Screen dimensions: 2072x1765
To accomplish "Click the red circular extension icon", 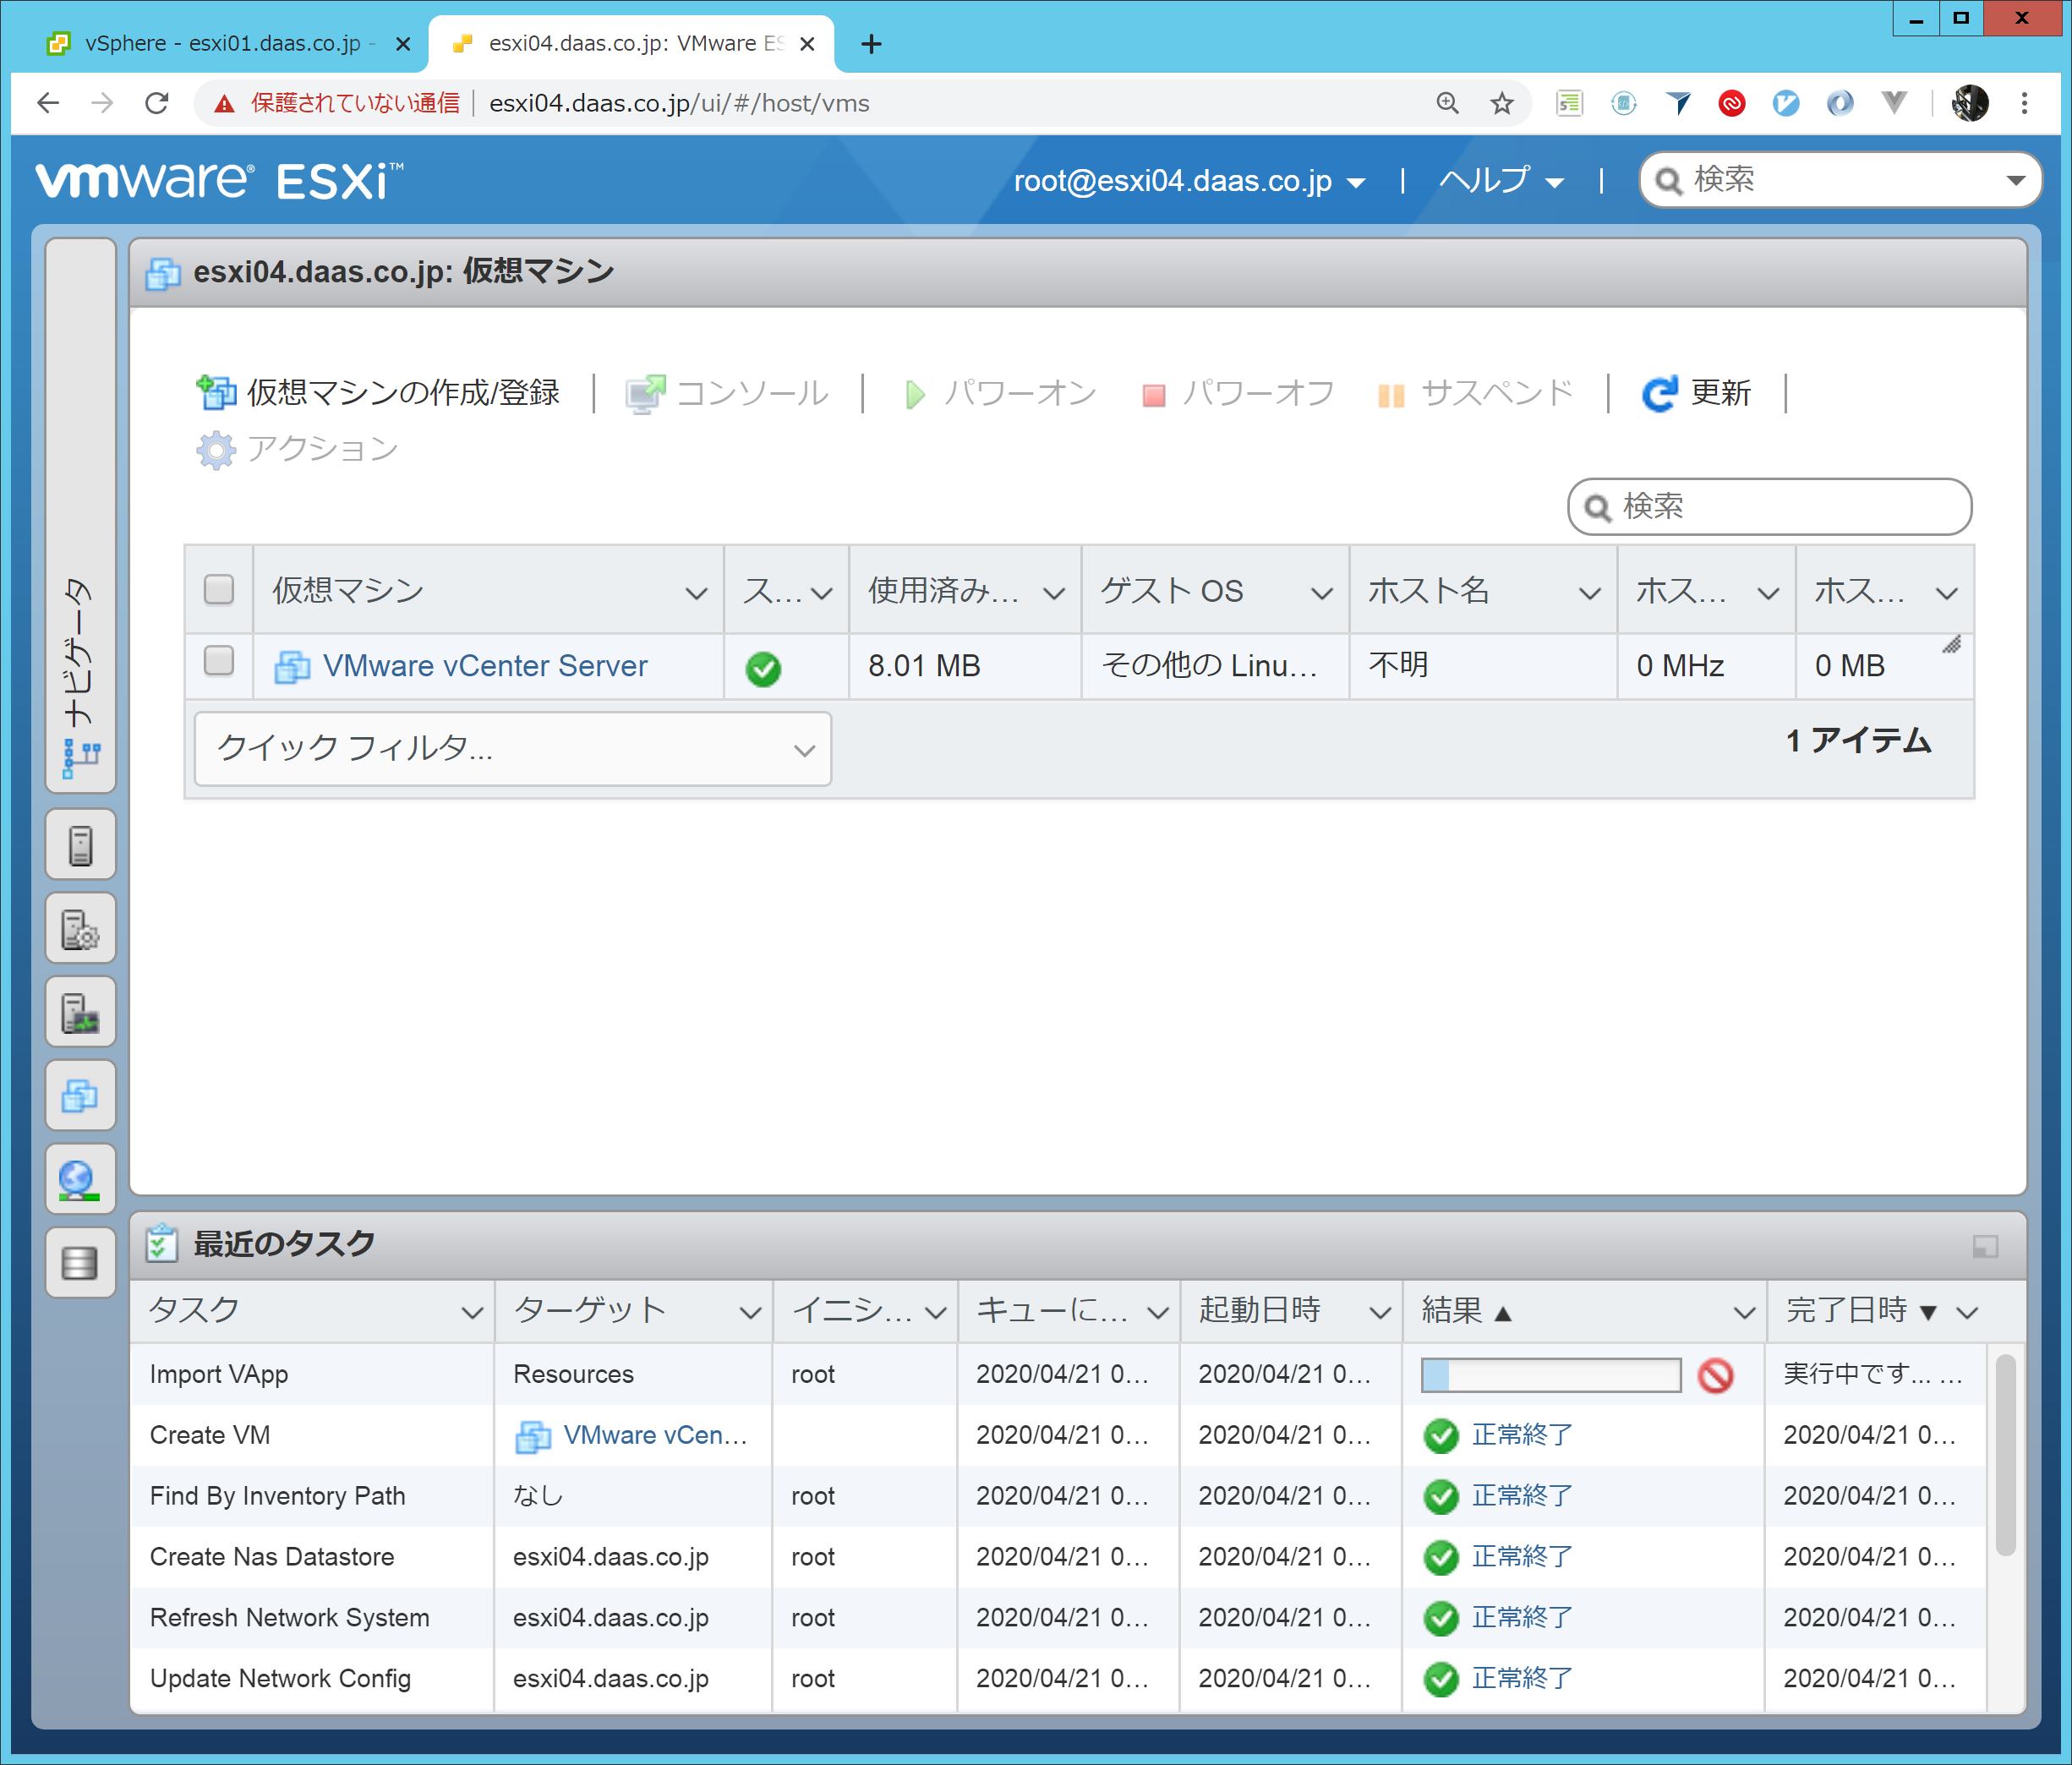I will click(1732, 103).
